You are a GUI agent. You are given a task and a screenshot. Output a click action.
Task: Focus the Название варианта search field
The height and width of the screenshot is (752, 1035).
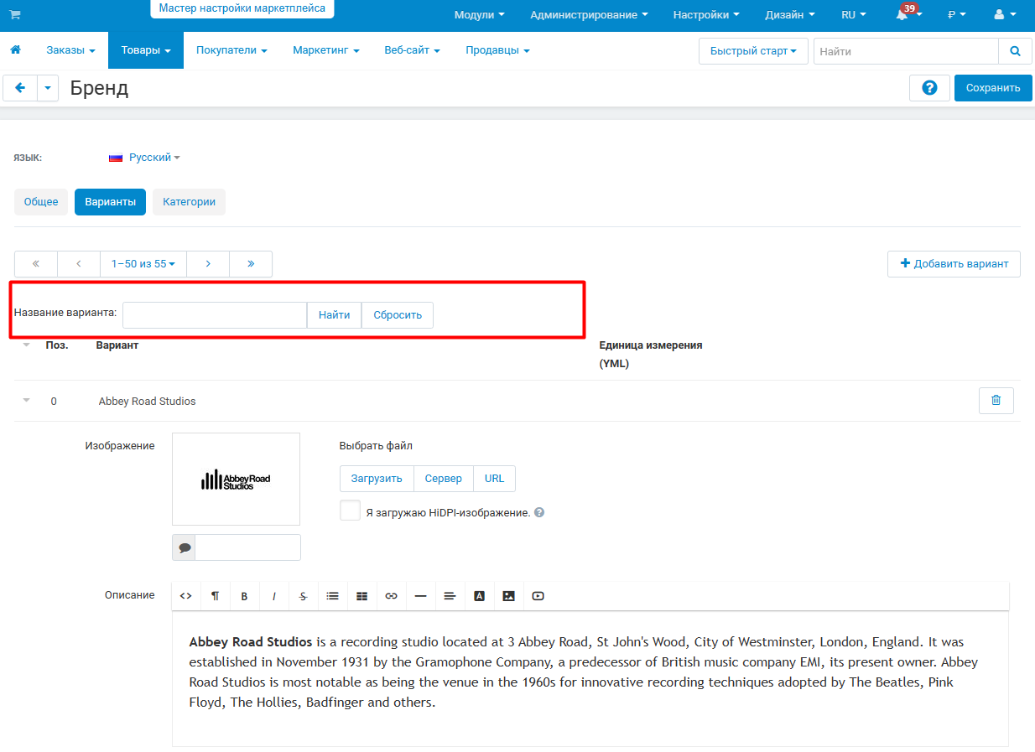click(x=215, y=315)
